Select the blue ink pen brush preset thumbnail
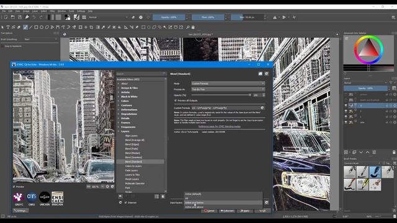397x223 pixels. [x=375, y=172]
